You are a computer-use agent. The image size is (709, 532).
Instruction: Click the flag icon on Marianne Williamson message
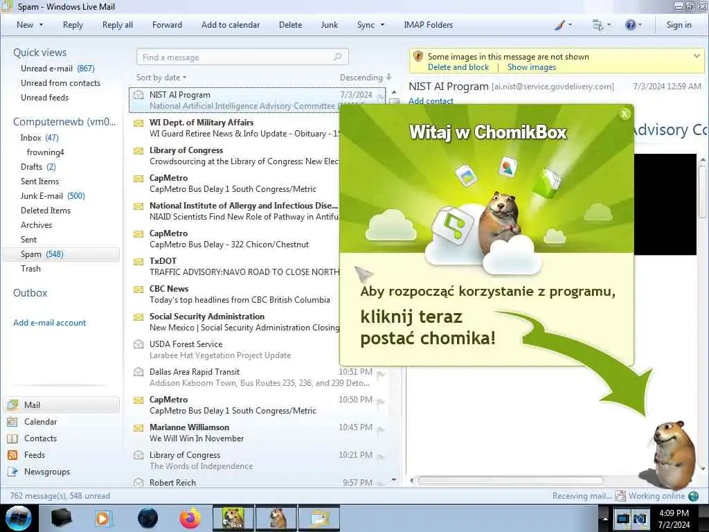click(x=381, y=429)
